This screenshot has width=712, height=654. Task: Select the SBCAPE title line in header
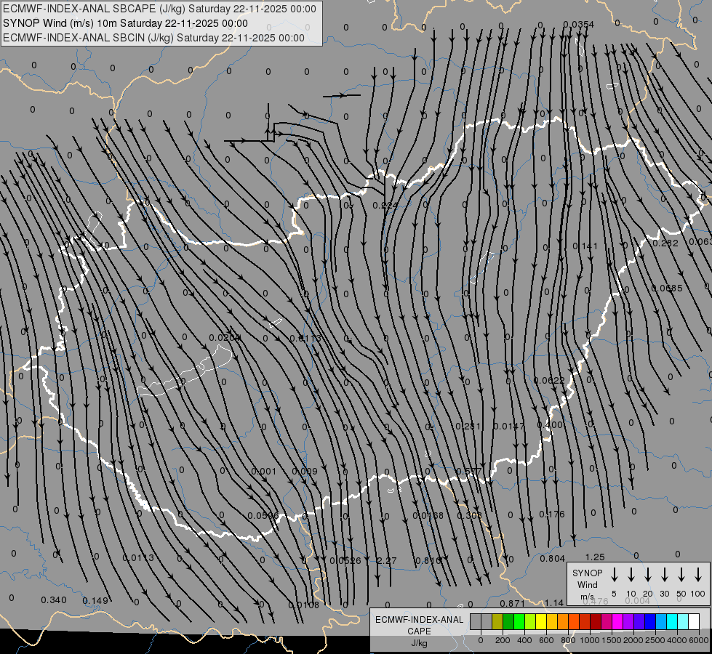159,9
